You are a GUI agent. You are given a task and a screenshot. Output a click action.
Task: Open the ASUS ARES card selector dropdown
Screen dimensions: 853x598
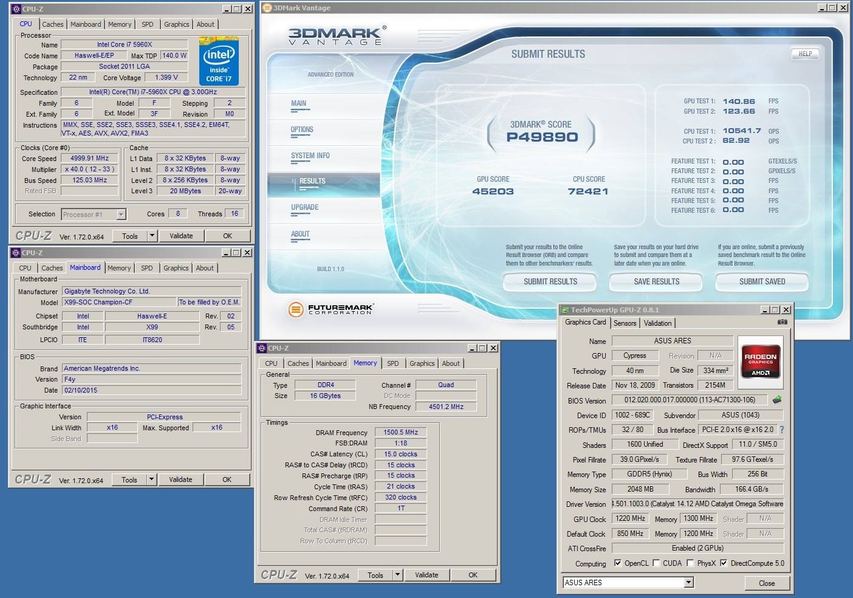click(688, 583)
